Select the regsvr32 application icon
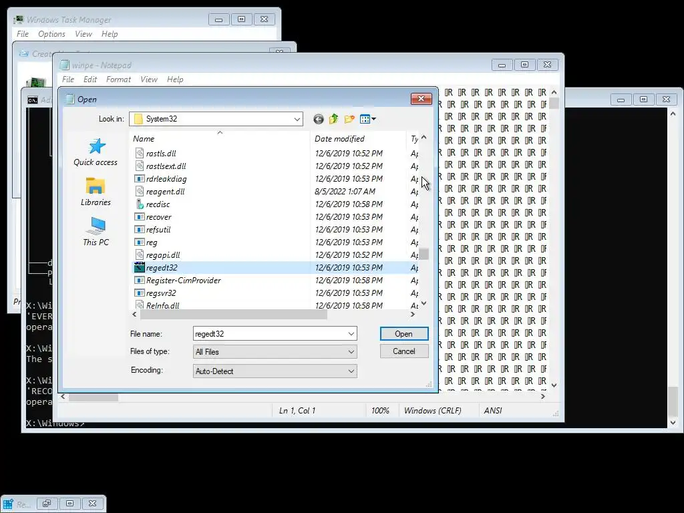 pos(139,293)
